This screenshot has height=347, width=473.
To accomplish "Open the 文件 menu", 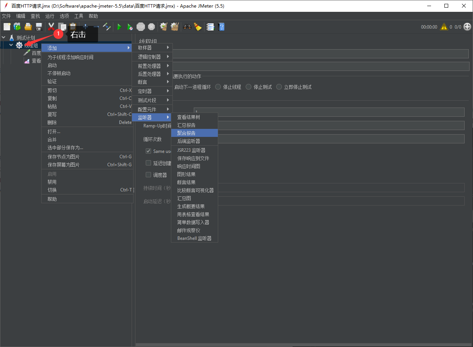I will click(6, 16).
